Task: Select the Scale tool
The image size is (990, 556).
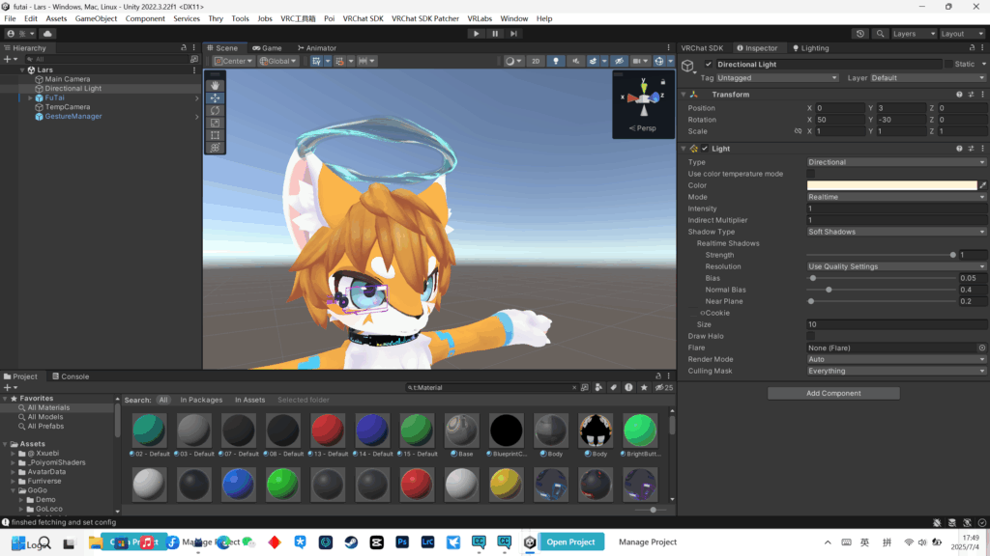Action: pos(216,123)
